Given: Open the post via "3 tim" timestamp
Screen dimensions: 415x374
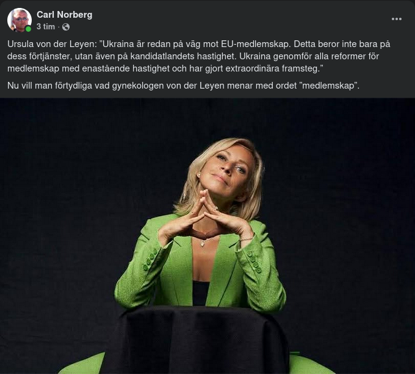Looking at the screenshot, I should pos(46,27).
